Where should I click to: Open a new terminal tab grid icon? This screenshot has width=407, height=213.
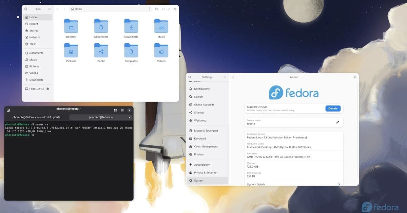click(x=115, y=110)
